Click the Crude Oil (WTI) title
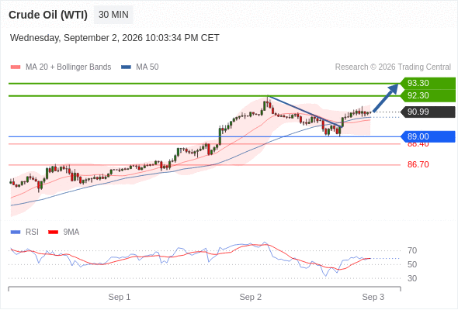Image resolution: width=458 pixels, height=310 pixels. pyautogui.click(x=48, y=15)
